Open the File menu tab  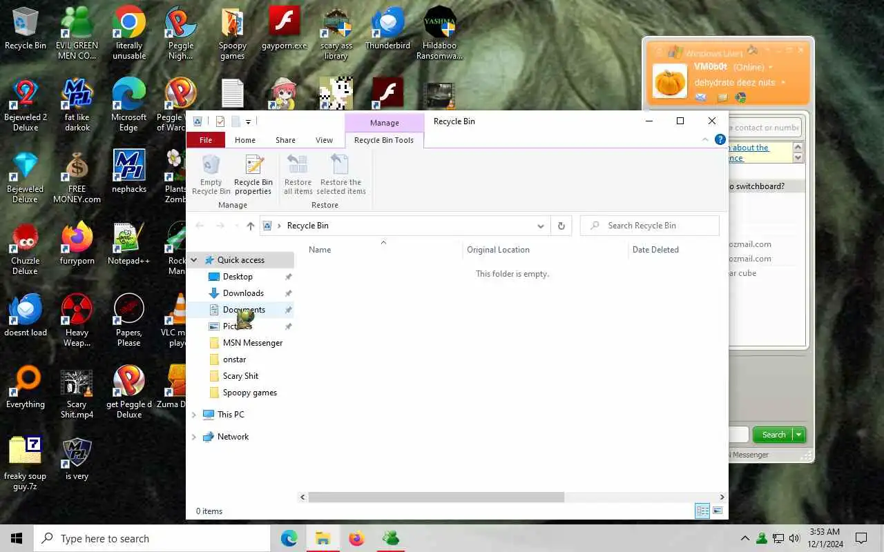point(206,140)
